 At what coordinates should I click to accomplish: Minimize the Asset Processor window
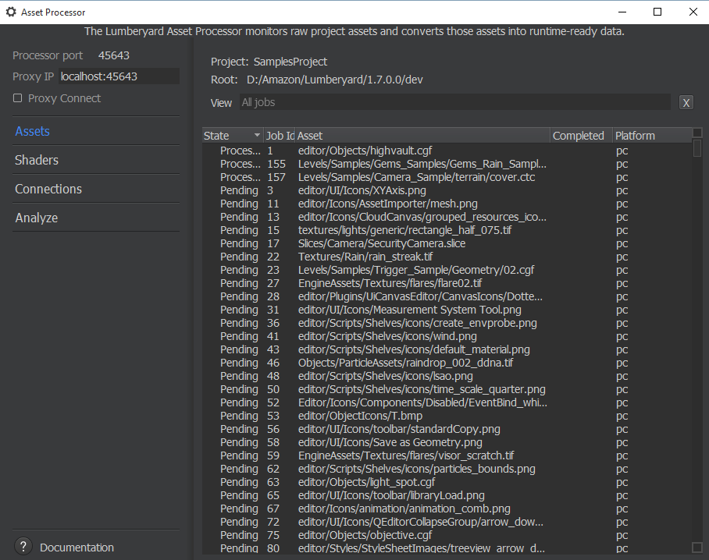pos(622,12)
